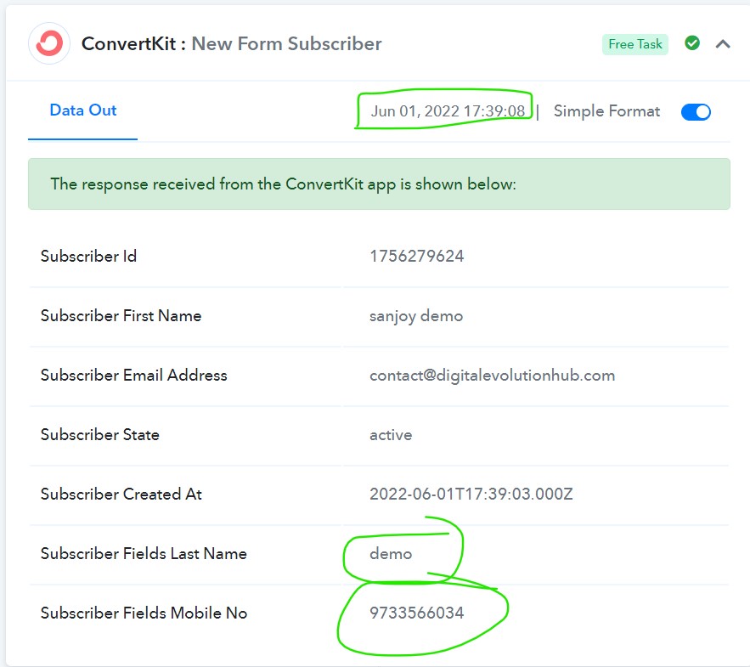Click the Last Name value demo
750x667 pixels.
pos(391,554)
